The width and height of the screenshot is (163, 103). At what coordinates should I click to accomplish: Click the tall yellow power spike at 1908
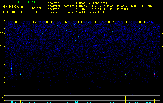click(125, 98)
